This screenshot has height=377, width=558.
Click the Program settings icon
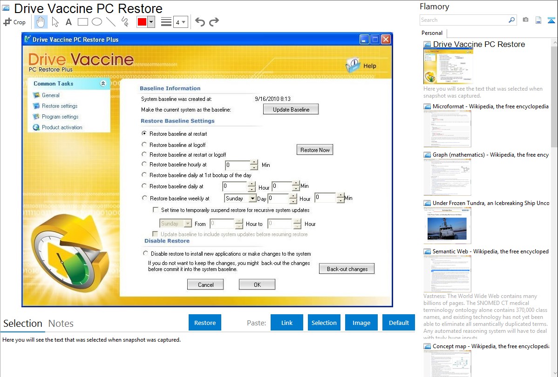[36, 117]
